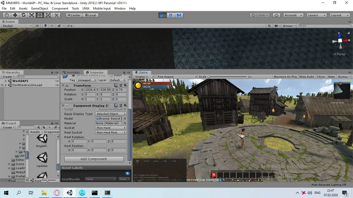Image resolution: width=353 pixels, height=198 pixels.
Task: Open the Free Aspect dropdown
Action: click(177, 77)
